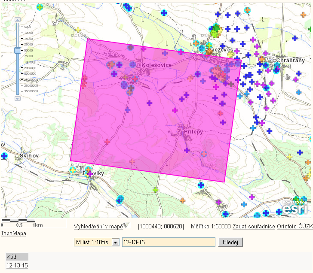
Task: Select light-blue cross at right edge below Chrášťany
Action: [298, 92]
